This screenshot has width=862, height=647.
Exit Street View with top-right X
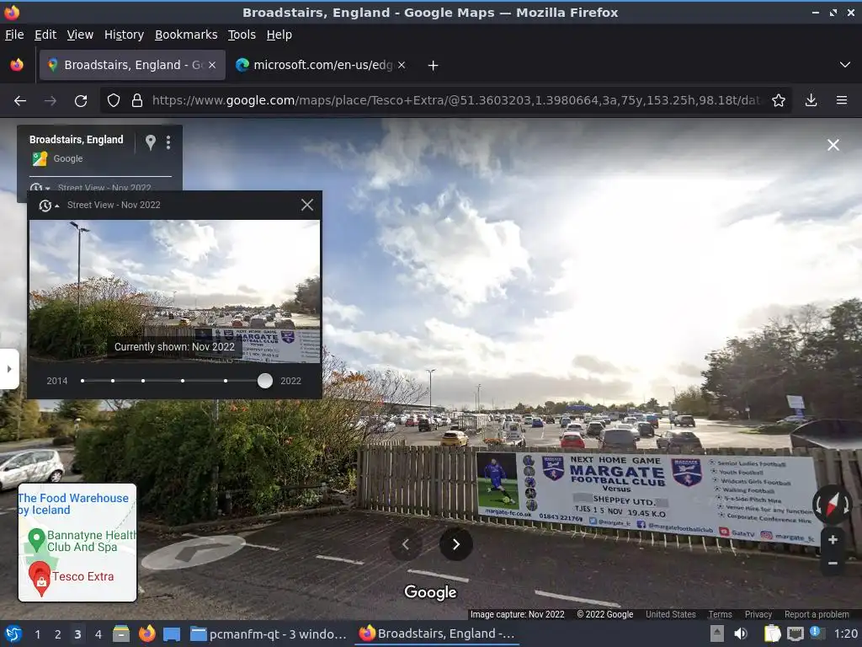point(833,145)
